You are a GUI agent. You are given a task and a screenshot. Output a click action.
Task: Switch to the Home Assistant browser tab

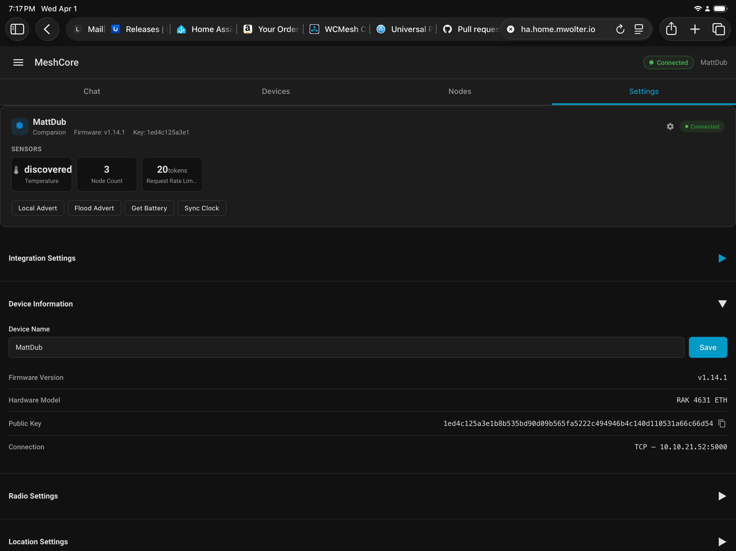click(x=205, y=29)
